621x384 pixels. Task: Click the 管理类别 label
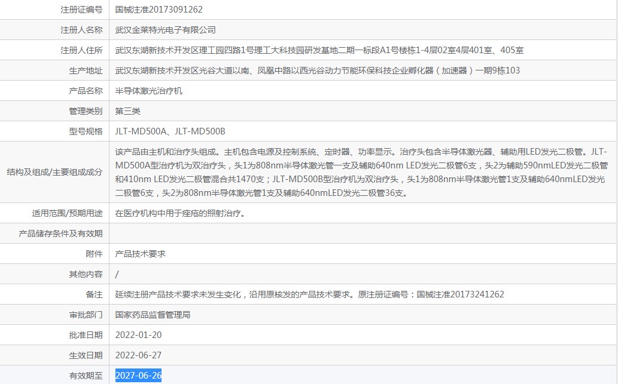[x=86, y=111]
